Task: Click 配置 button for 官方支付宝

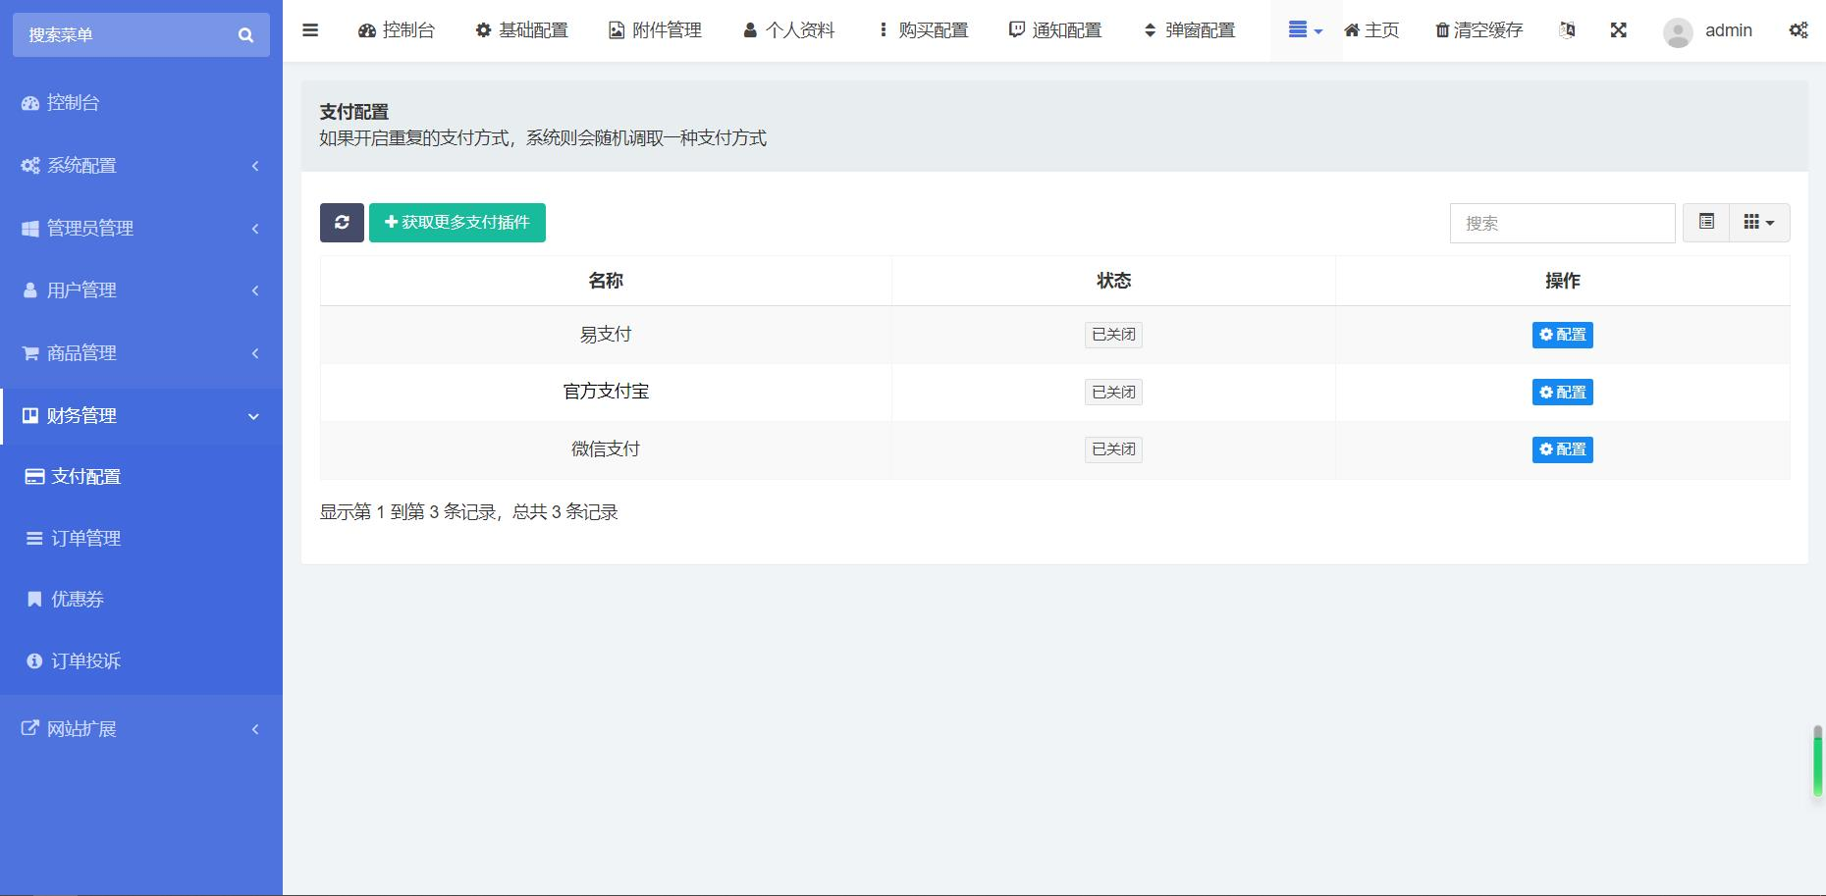Action: 1562,393
